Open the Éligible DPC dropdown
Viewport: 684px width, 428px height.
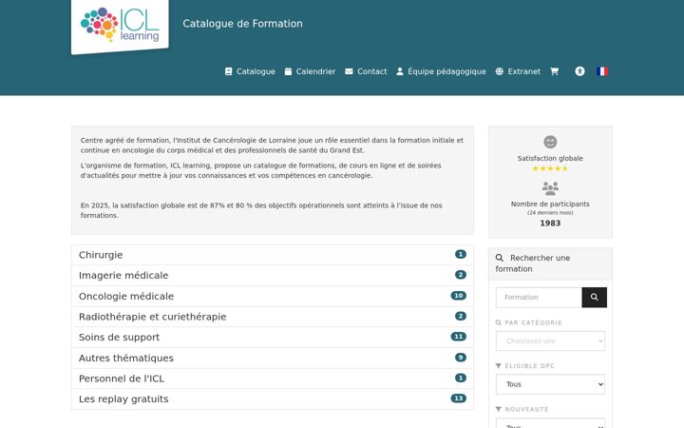550,384
